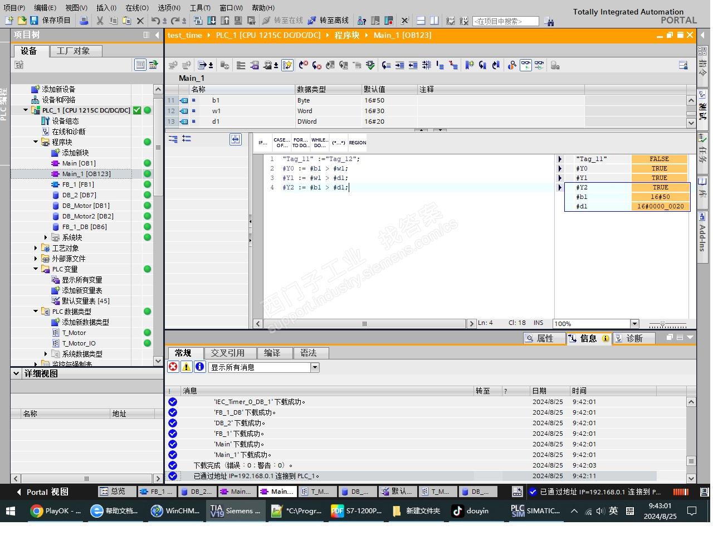
Task: Click the monitoring on/off glasses icon
Action: pyautogui.click(x=525, y=65)
